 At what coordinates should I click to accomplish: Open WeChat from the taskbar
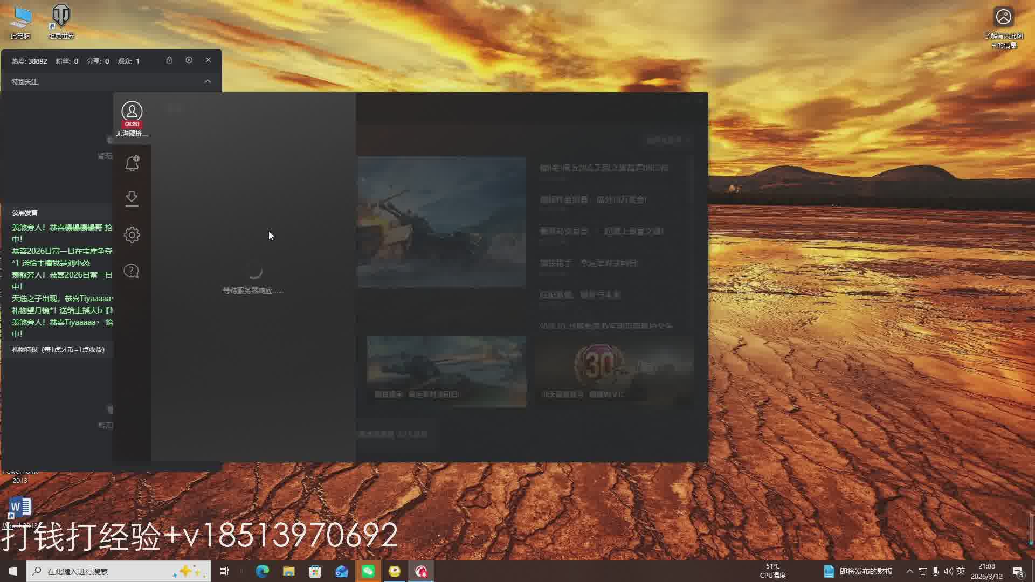(x=368, y=571)
